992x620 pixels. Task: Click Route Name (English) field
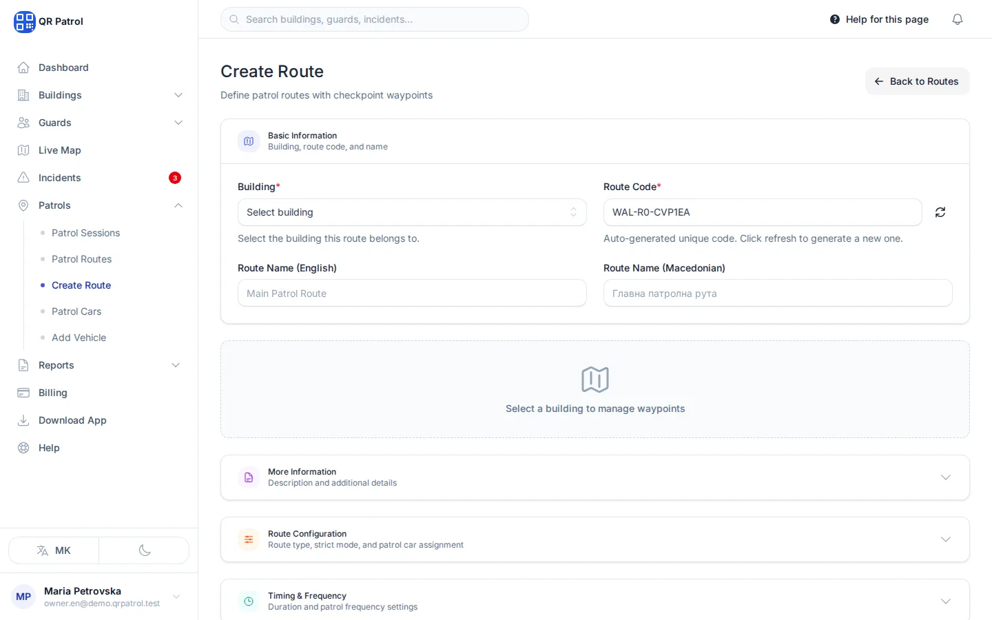(412, 293)
